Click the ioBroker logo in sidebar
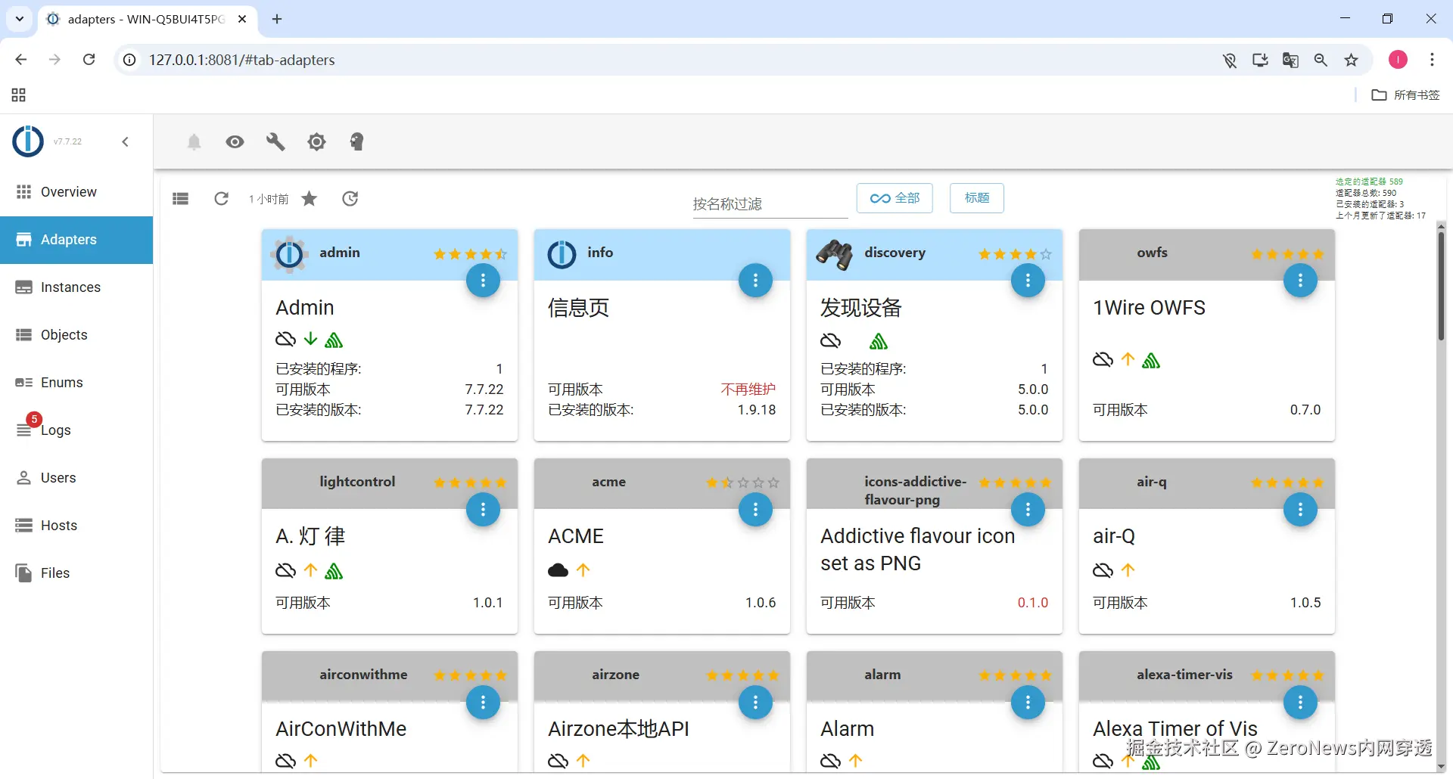Viewport: 1453px width, 779px height. pyautogui.click(x=29, y=141)
